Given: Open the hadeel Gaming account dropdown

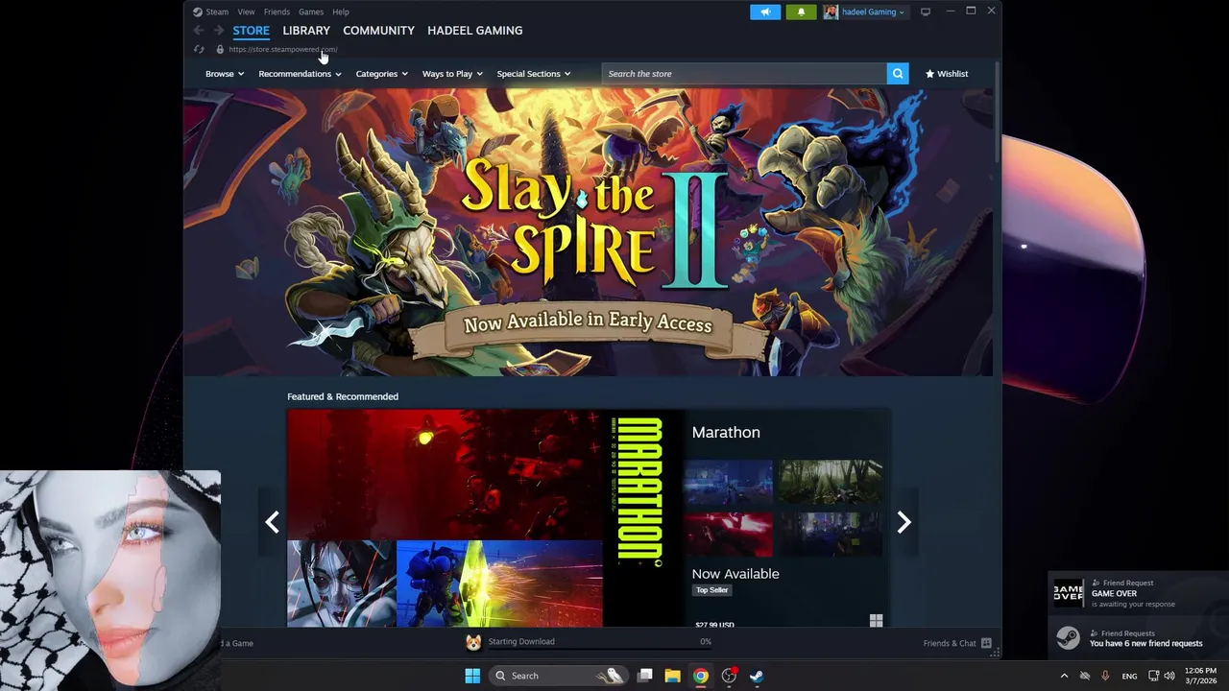Looking at the screenshot, I should tap(873, 12).
